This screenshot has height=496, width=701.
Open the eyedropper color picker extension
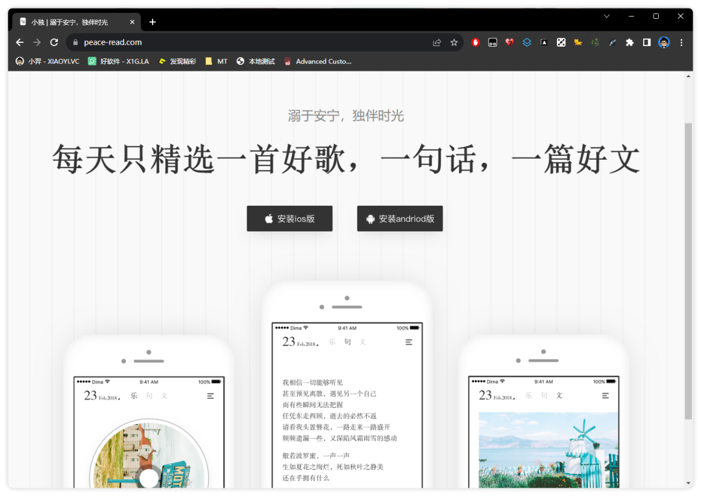point(613,42)
